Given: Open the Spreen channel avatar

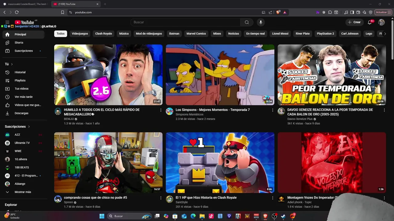Looking at the screenshot, I should [x=58, y=199].
